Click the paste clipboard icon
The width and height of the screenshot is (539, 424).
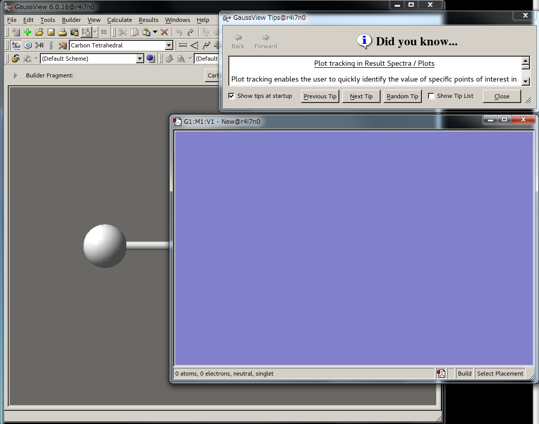pos(146,32)
